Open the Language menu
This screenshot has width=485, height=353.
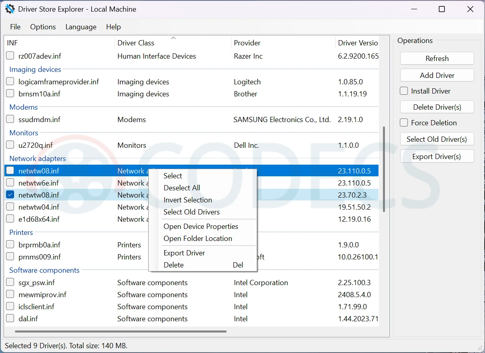click(81, 27)
